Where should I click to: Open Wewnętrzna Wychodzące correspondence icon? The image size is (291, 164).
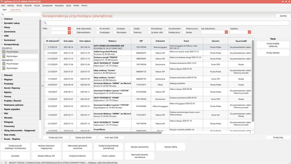click(x=4, y=68)
